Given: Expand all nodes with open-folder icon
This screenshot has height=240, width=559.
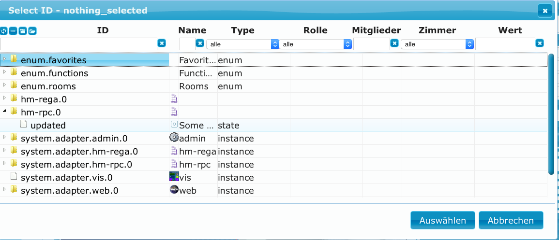Looking at the screenshot, I should 32,31.
